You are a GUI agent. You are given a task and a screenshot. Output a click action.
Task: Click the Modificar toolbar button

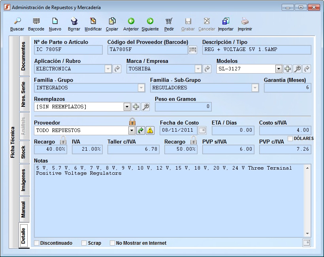pos(93,21)
